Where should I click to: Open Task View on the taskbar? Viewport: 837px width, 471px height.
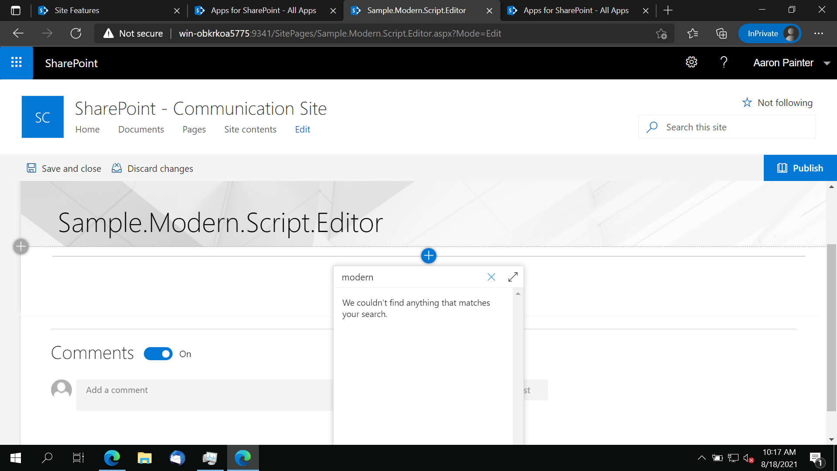[x=78, y=458]
